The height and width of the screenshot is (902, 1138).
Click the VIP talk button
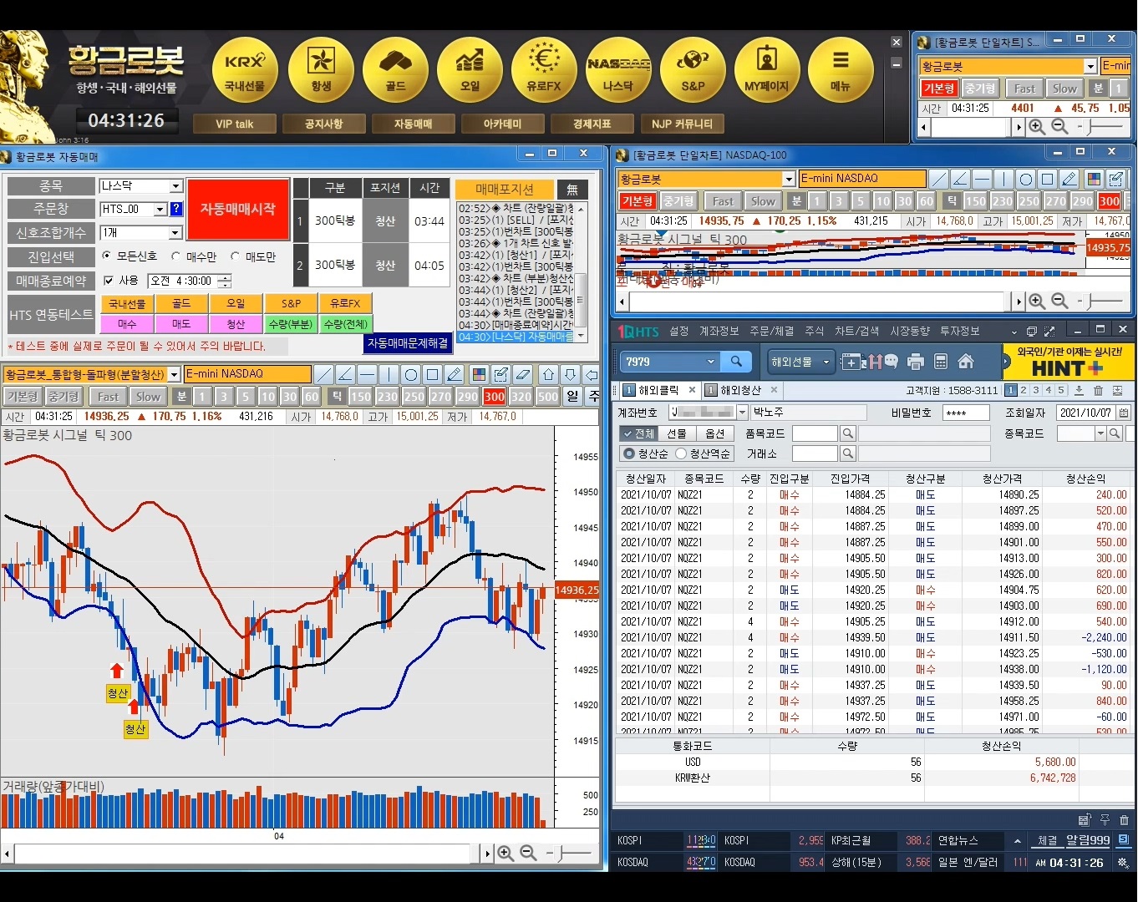point(234,124)
